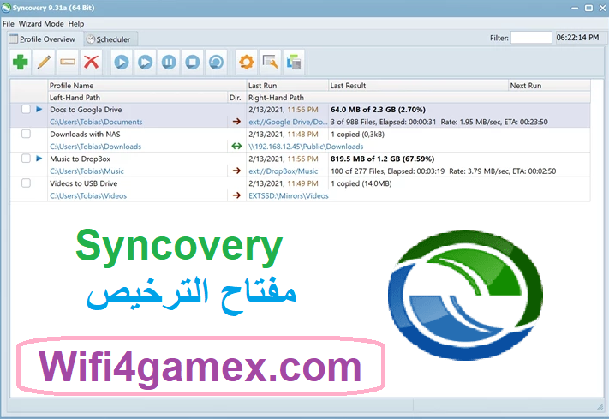Click direction arrow for Music to DropBox
The width and height of the screenshot is (609, 419).
236,171
